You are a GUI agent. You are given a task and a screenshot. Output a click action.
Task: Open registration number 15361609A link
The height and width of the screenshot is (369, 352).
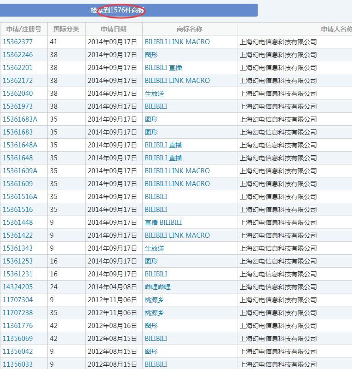(x=20, y=171)
